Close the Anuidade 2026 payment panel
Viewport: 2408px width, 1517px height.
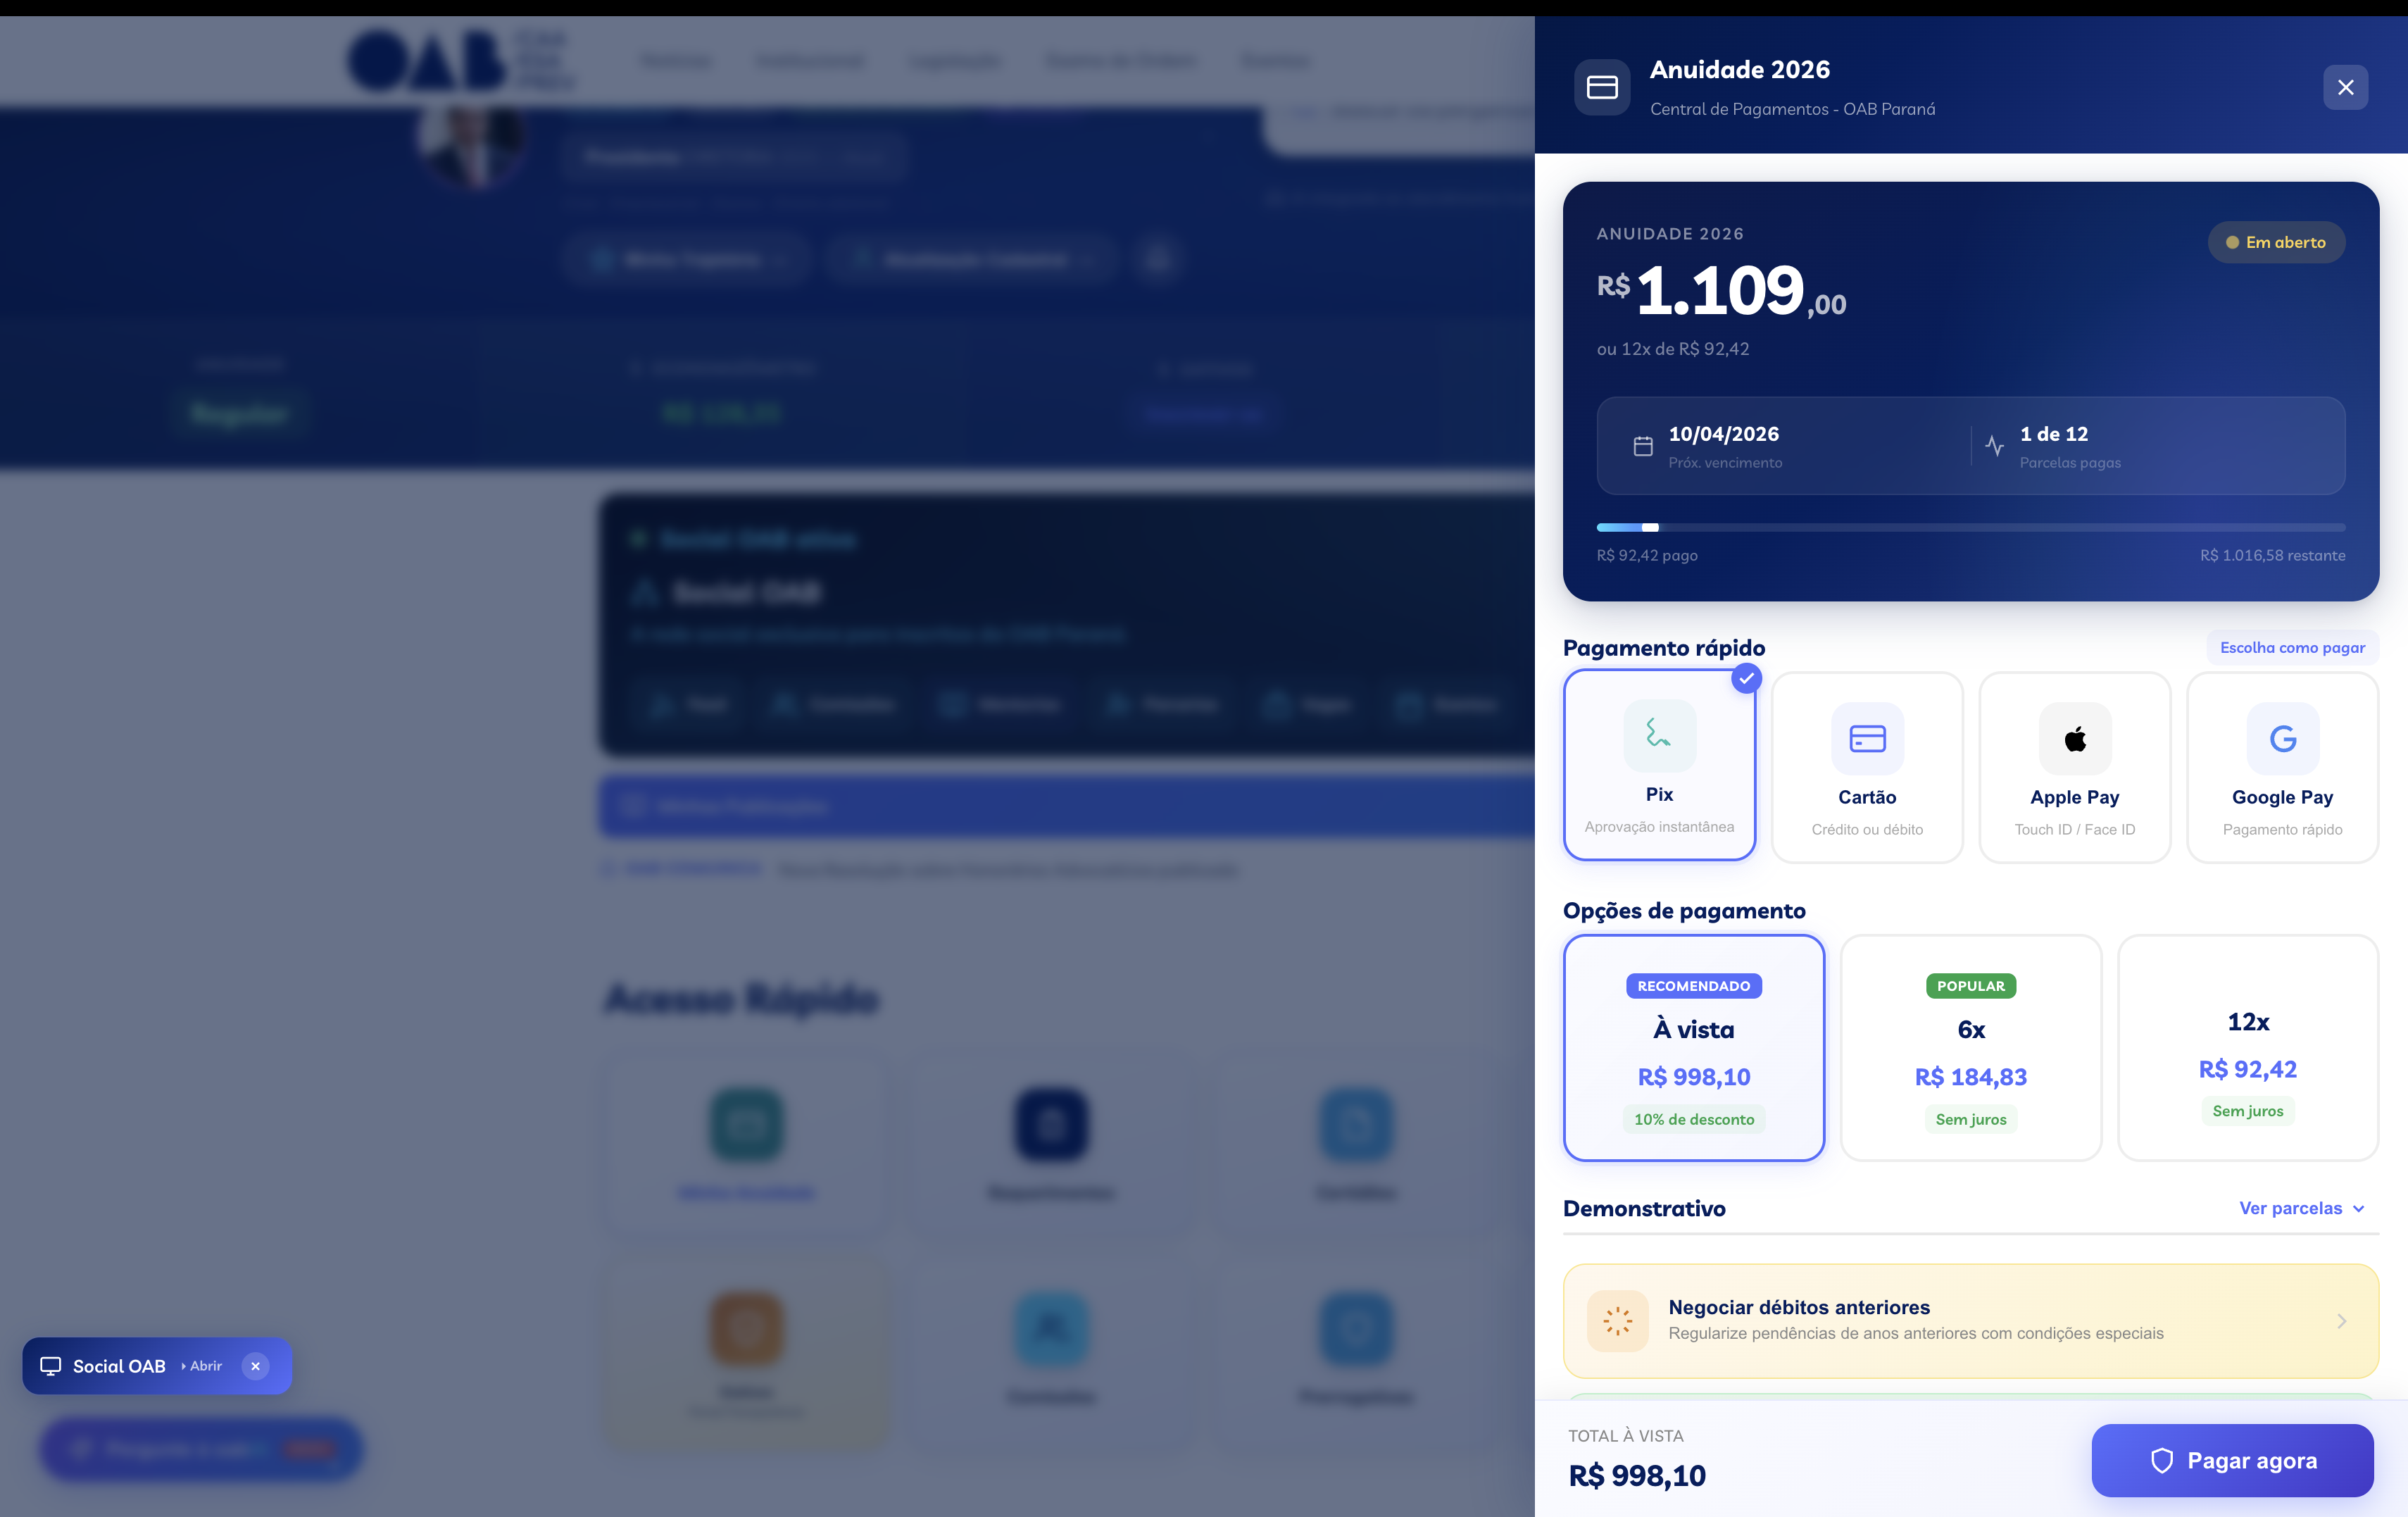click(2345, 88)
